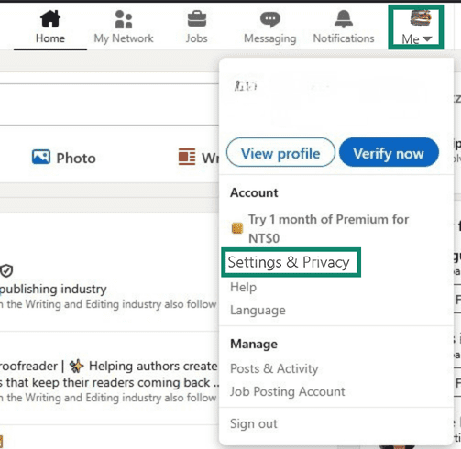Open Job Posting Account
The image size is (461, 449).
287,391
